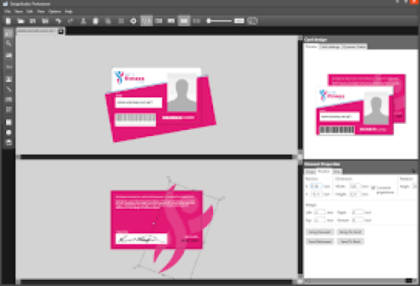Click the Width dimension input field
The image size is (420, 286).
[355, 186]
